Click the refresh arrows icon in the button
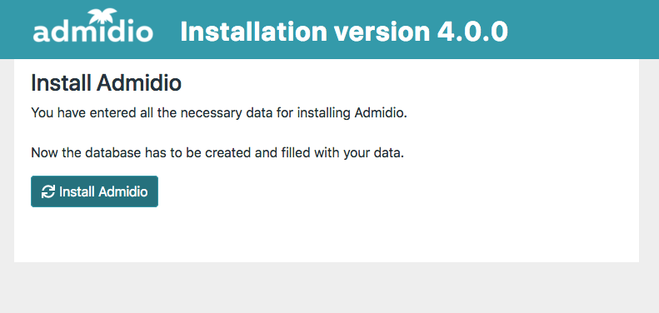 tap(48, 192)
